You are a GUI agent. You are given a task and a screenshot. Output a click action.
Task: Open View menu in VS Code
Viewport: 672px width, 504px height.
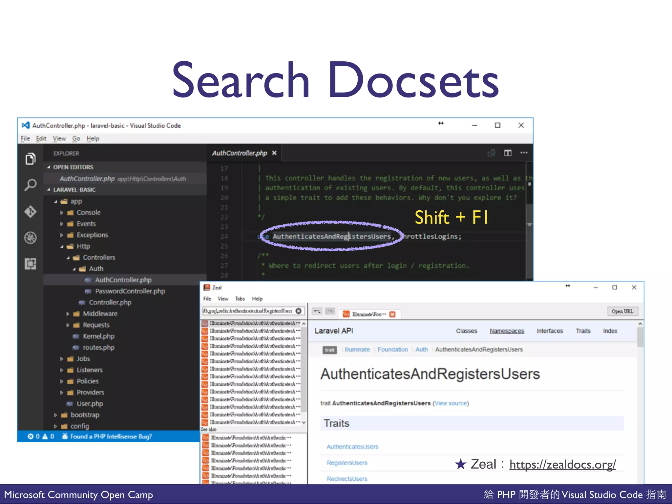coord(59,138)
